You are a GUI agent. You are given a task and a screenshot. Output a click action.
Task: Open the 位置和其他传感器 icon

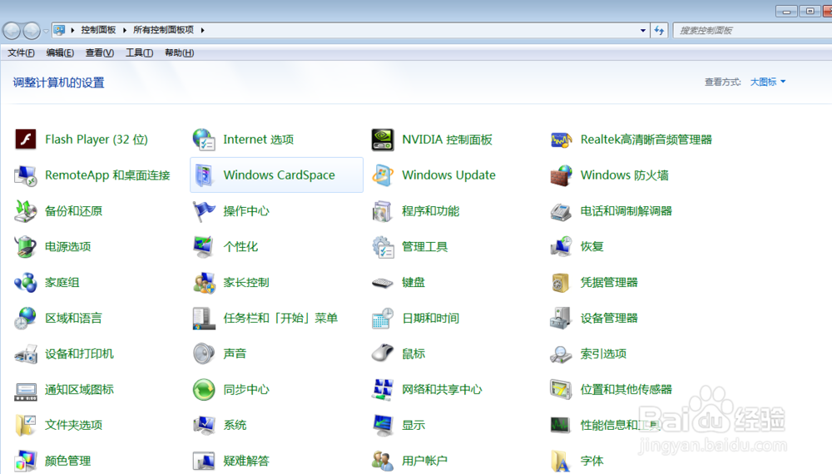click(x=561, y=390)
